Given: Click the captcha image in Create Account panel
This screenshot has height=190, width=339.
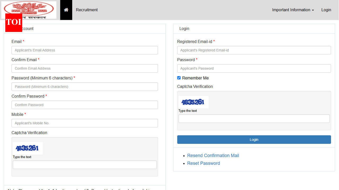Looking at the screenshot, I should click(28, 148).
